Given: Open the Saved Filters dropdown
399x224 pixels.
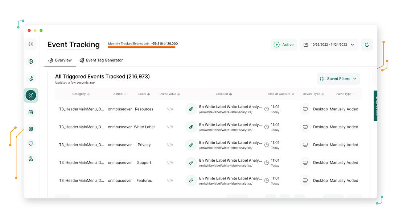Looking at the screenshot, I should [338, 79].
